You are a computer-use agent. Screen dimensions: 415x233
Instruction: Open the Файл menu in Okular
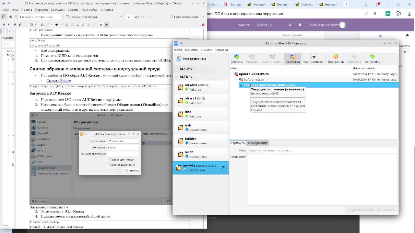click(5, 10)
